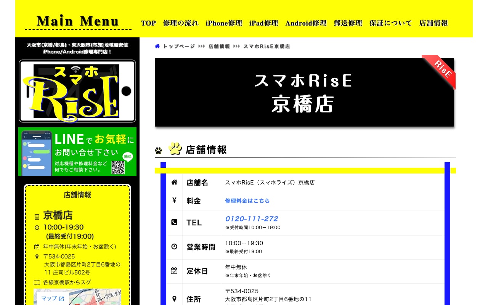The image size is (488, 305).
Task: Follow the 店舗情報 breadcrumb link
Action: point(219,46)
